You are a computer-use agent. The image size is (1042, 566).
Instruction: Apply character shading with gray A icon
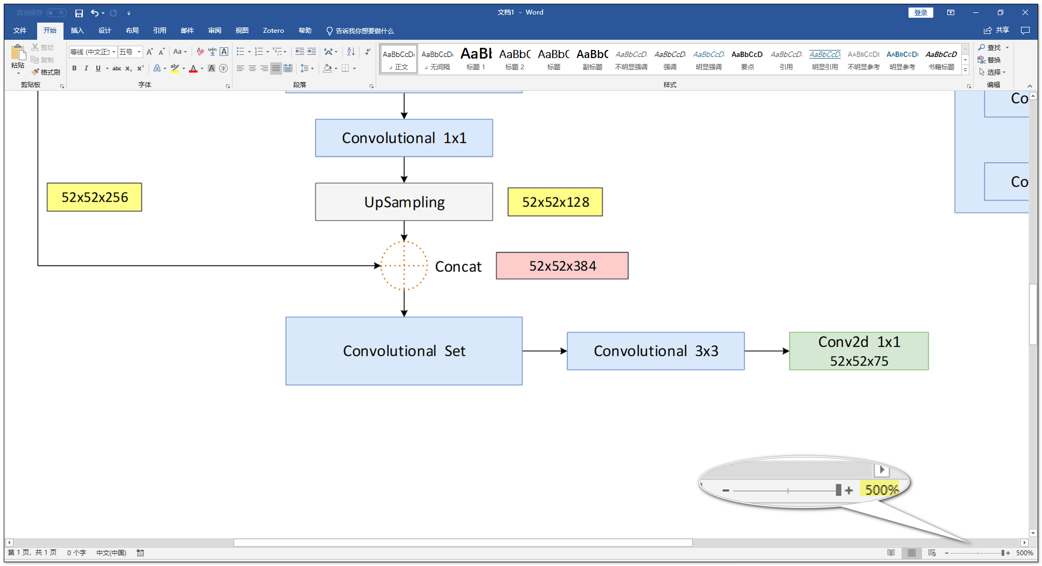[212, 68]
